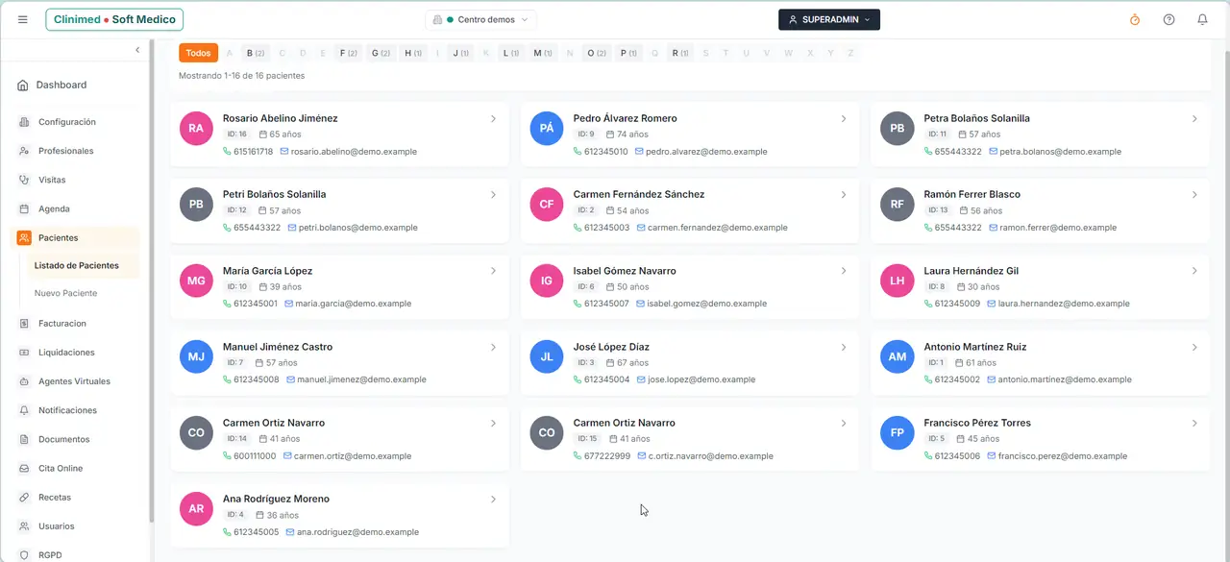Collapse the sidebar with the arrow
Viewport: 1230px width, 562px height.
[x=137, y=50]
